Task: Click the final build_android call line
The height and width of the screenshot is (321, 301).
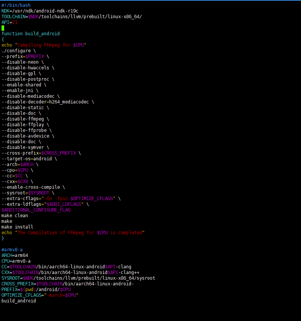Action: pyautogui.click(x=19, y=301)
